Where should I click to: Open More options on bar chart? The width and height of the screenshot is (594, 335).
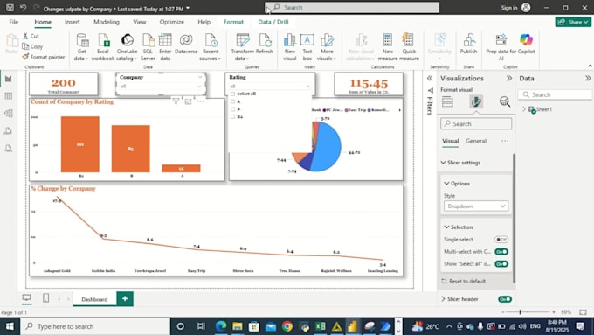click(x=200, y=101)
